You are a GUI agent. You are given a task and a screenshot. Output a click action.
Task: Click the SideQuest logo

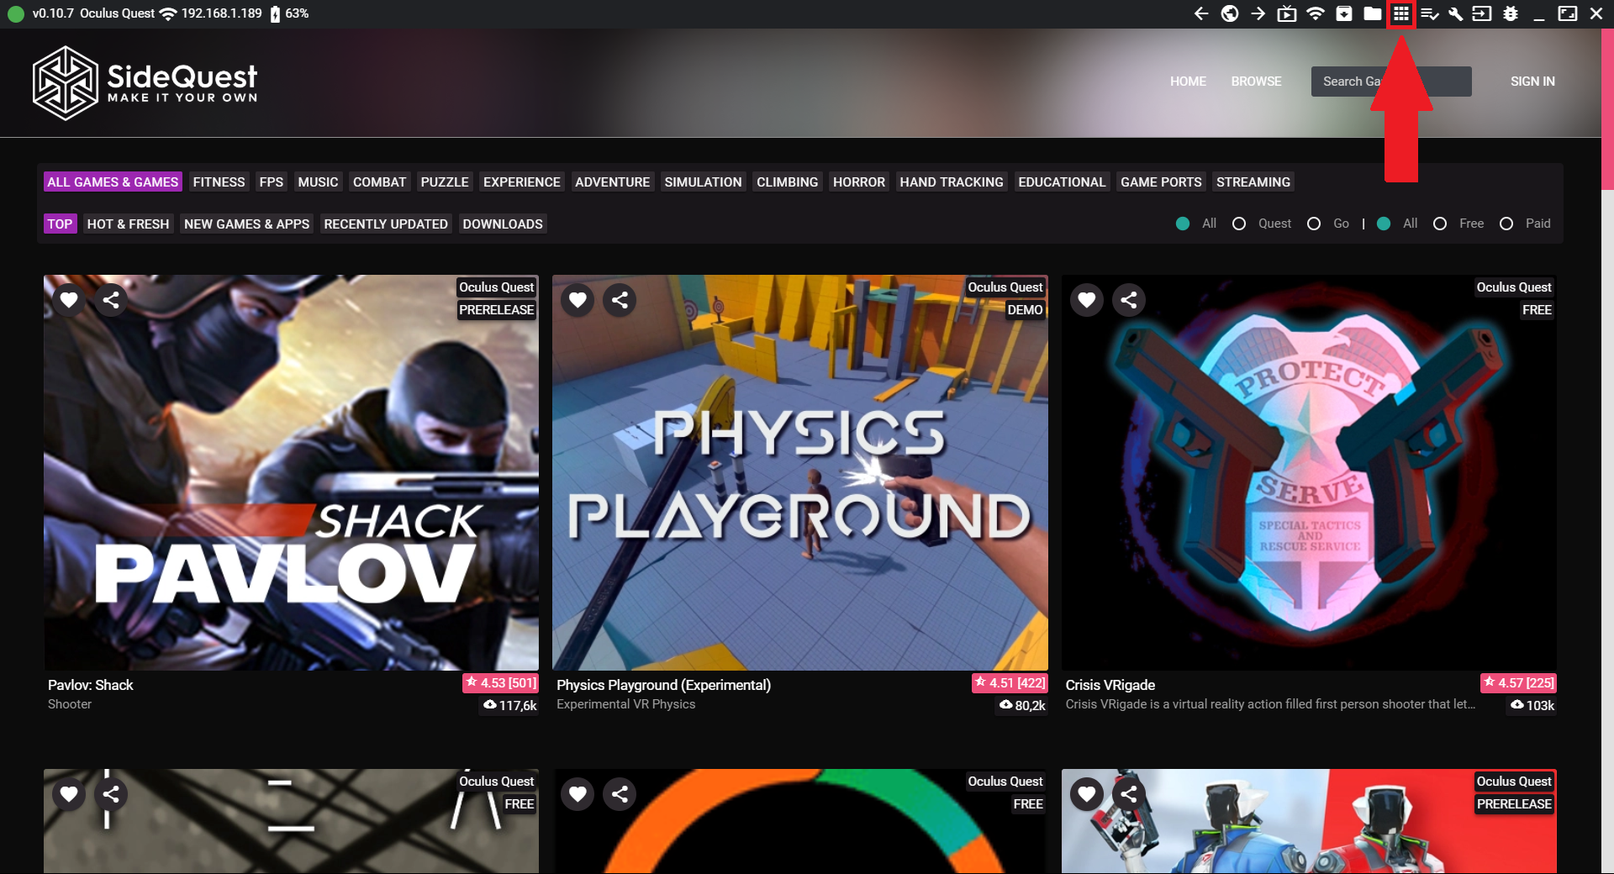(145, 82)
